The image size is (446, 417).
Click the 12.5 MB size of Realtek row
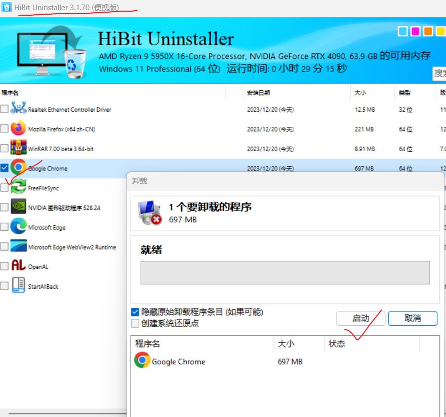[x=365, y=110]
